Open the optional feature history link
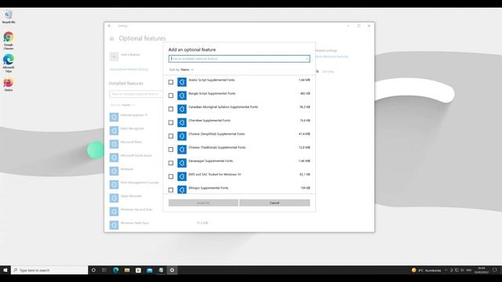 pos(129,69)
